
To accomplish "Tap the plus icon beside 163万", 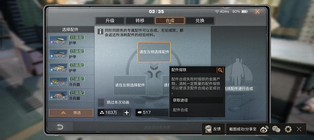I will [127, 112].
